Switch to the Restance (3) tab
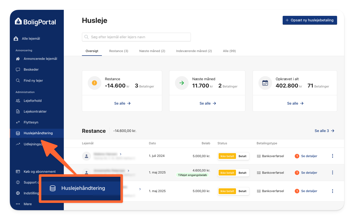Image resolution: width=354 pixels, height=220 pixels. (119, 51)
